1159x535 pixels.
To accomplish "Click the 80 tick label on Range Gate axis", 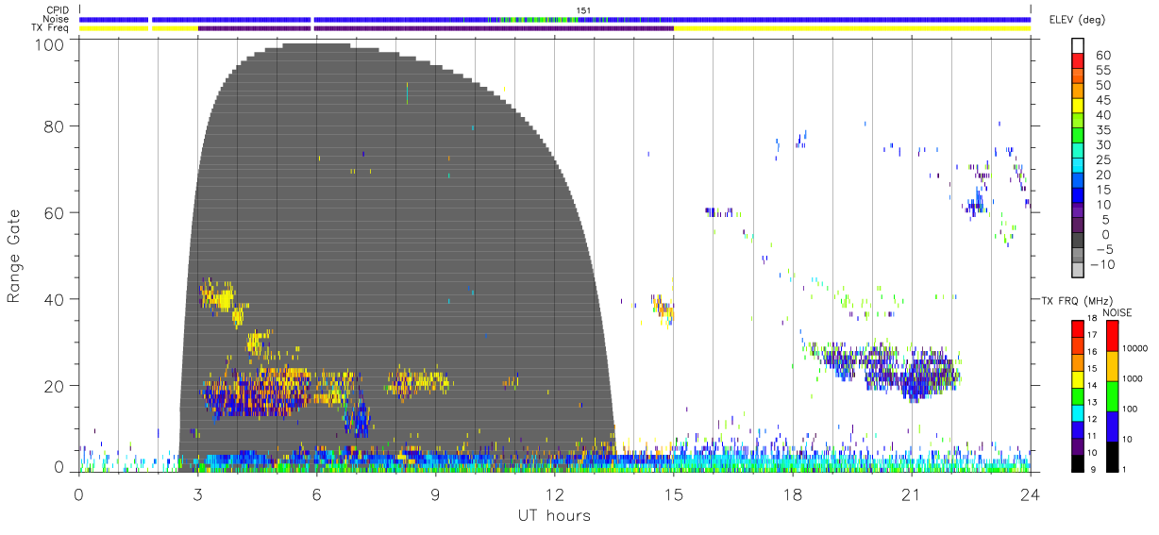I will (54, 126).
